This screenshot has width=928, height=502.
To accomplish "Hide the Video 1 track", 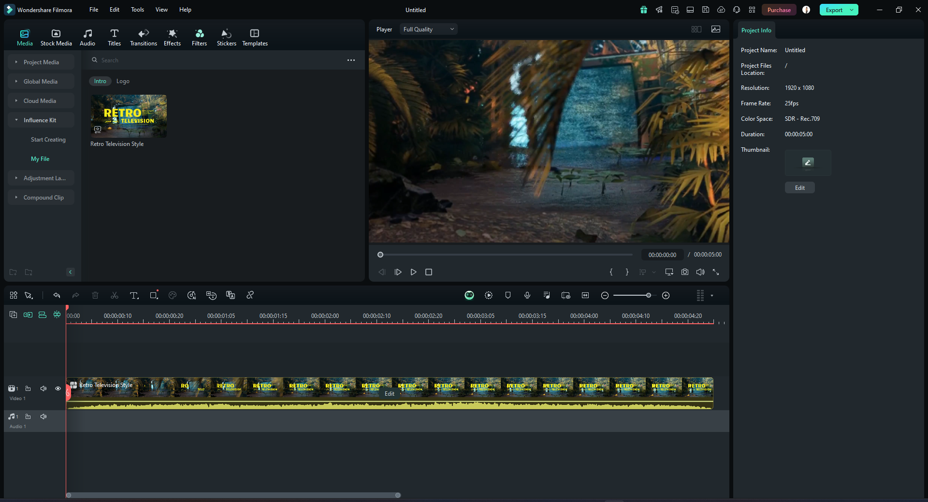I will tap(58, 388).
